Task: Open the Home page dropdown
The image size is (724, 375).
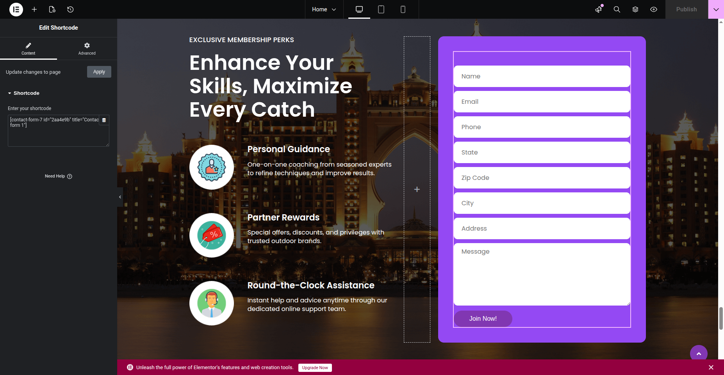Action: [x=324, y=9]
